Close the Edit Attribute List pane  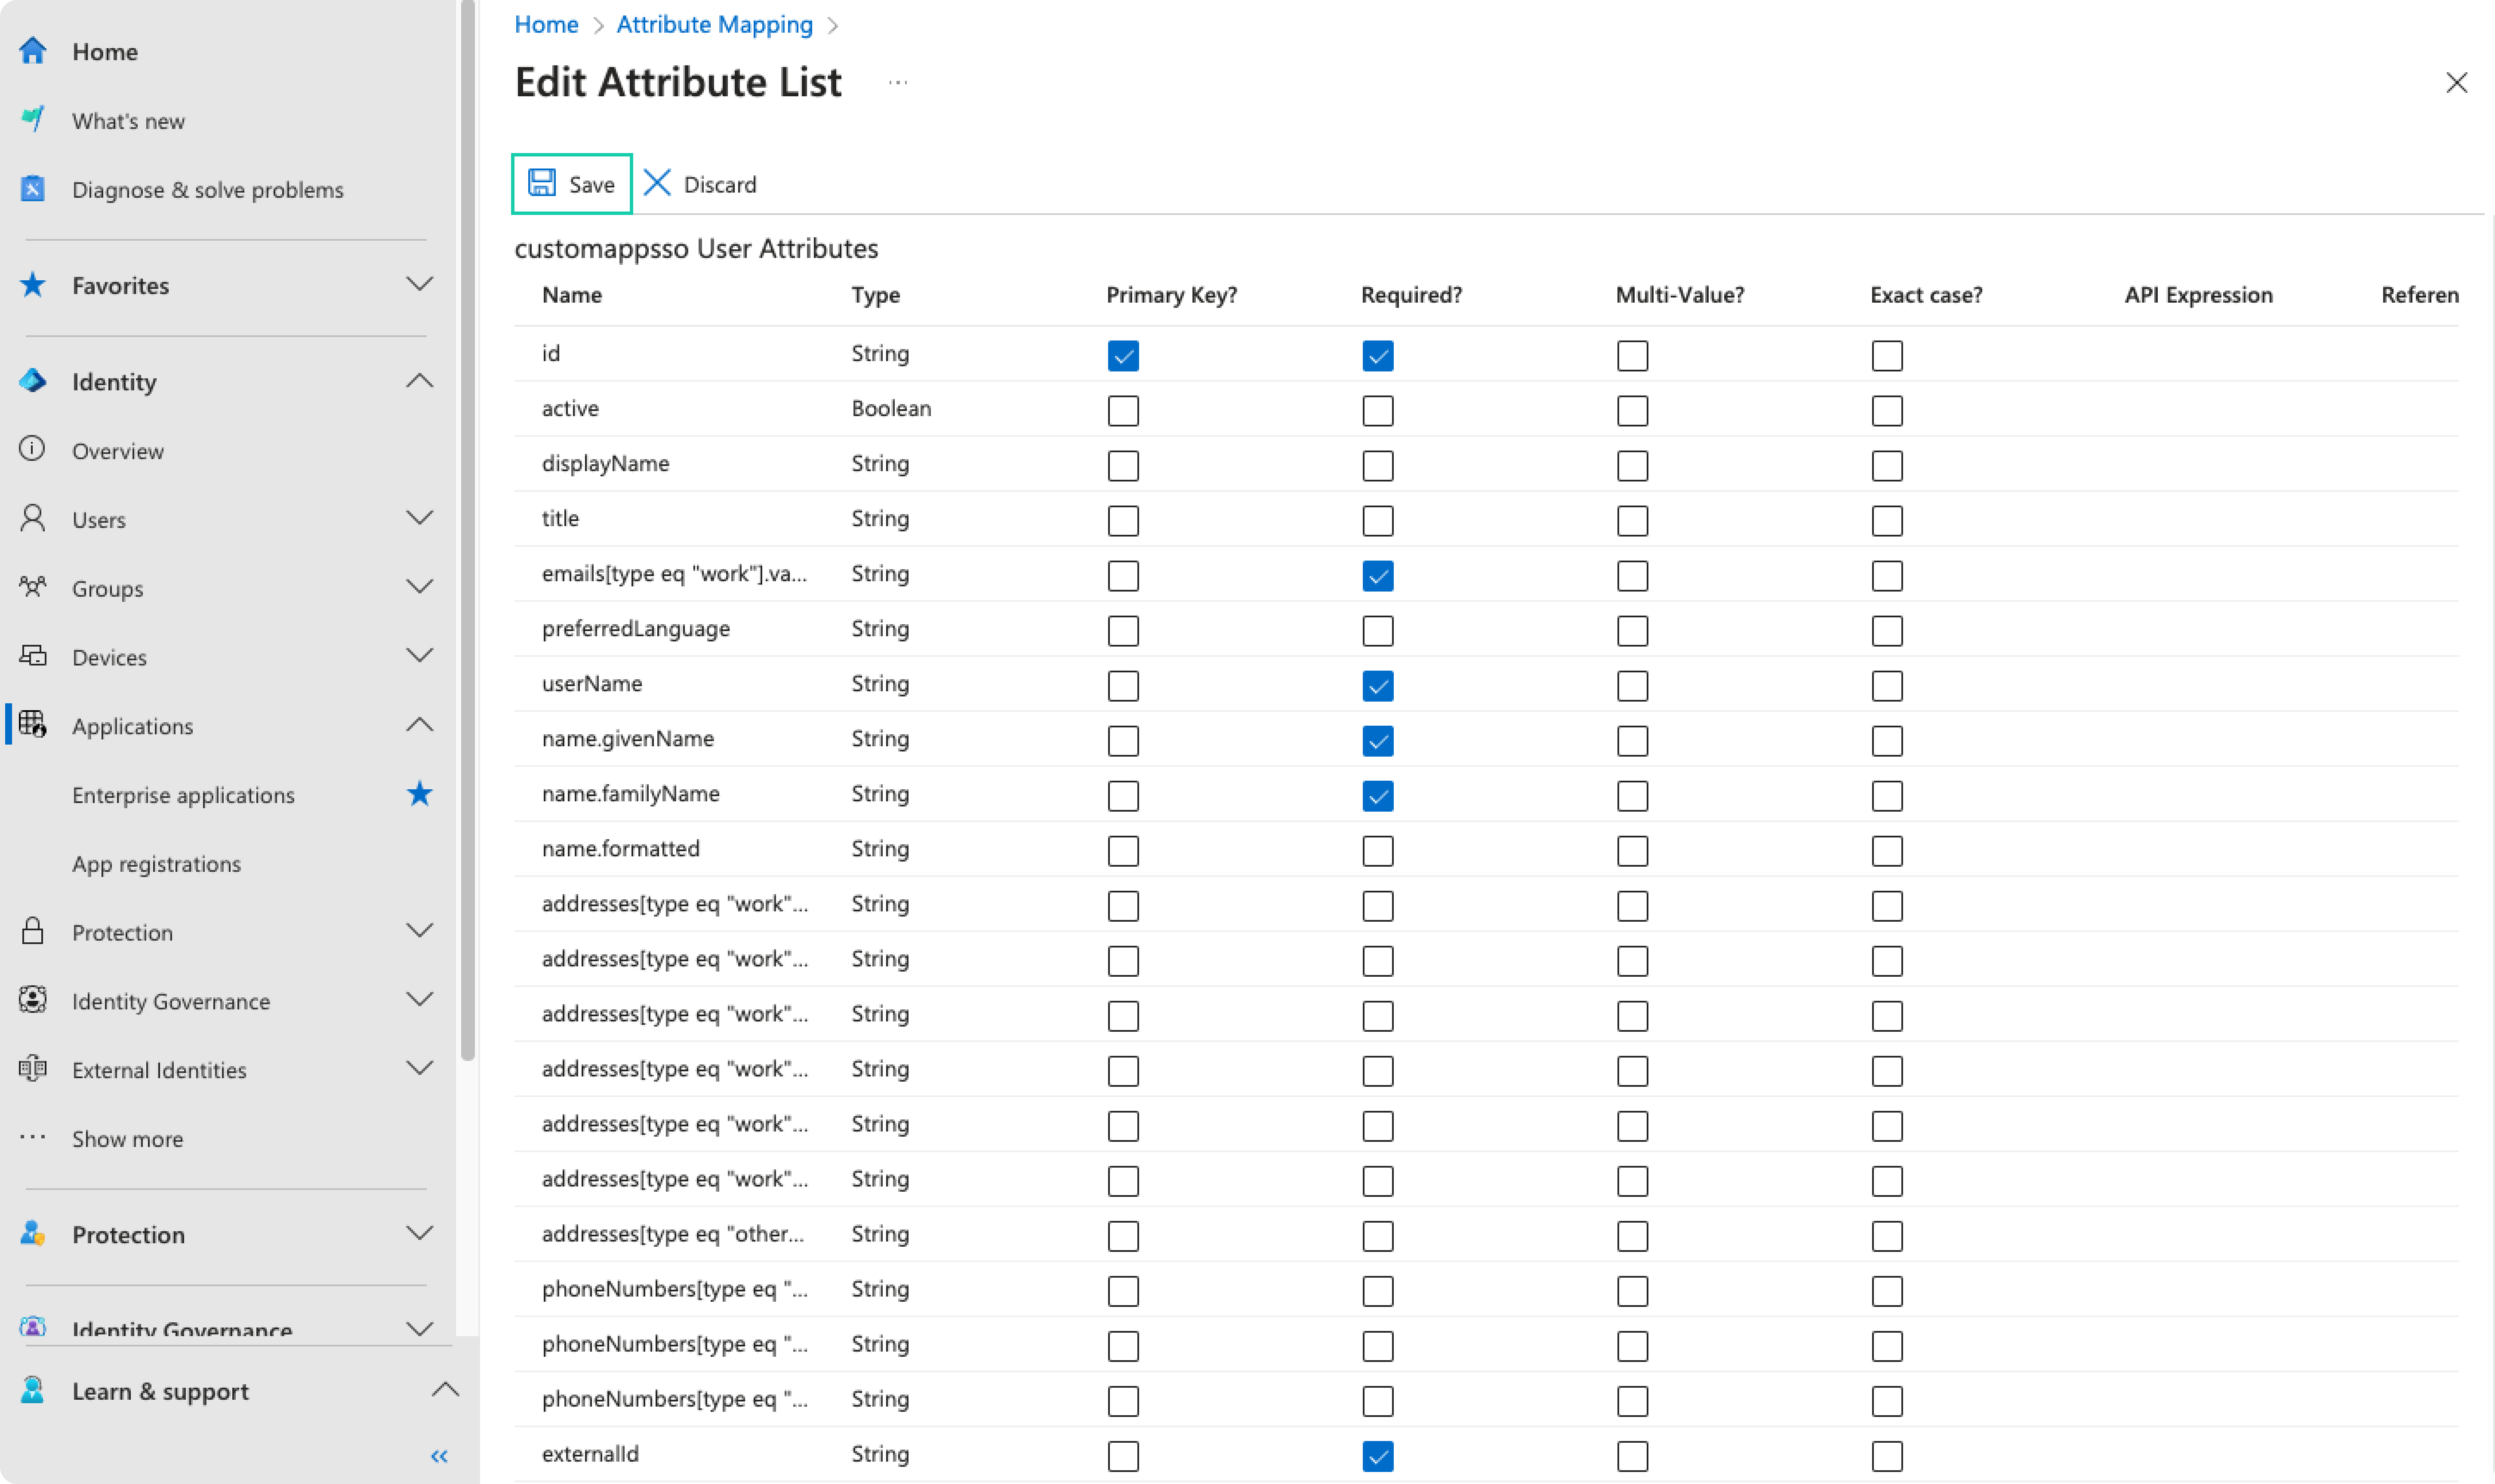click(2457, 83)
